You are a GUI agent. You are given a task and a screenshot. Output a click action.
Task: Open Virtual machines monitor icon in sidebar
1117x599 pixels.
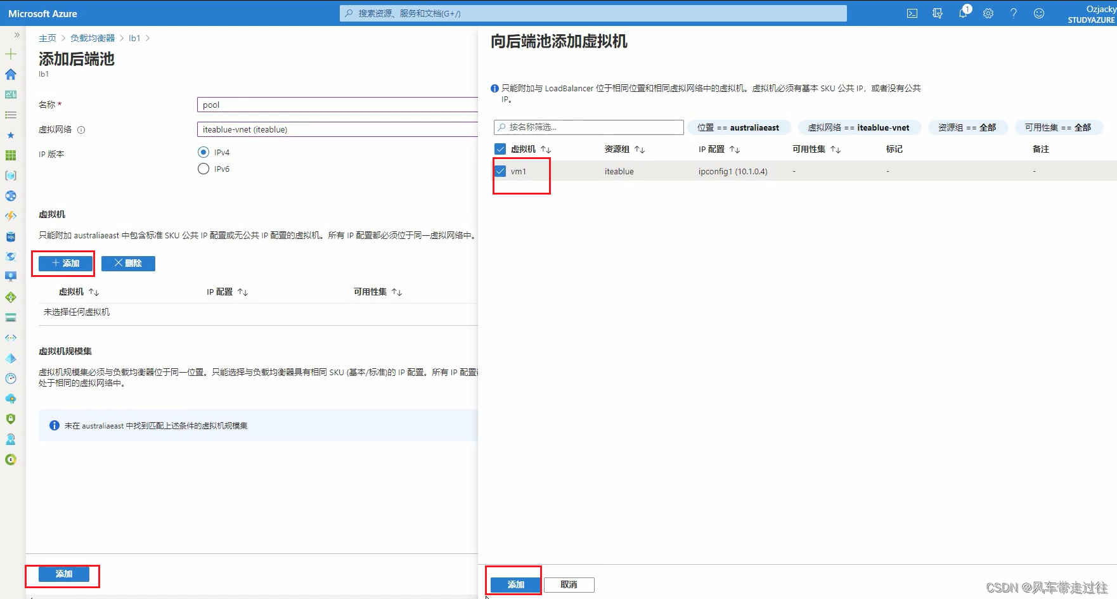11,277
